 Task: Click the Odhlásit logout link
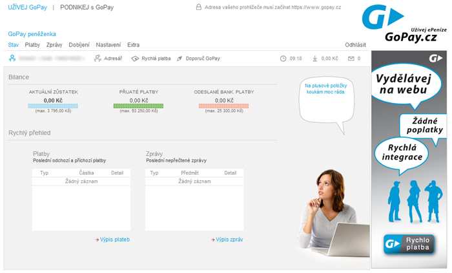(x=355, y=45)
